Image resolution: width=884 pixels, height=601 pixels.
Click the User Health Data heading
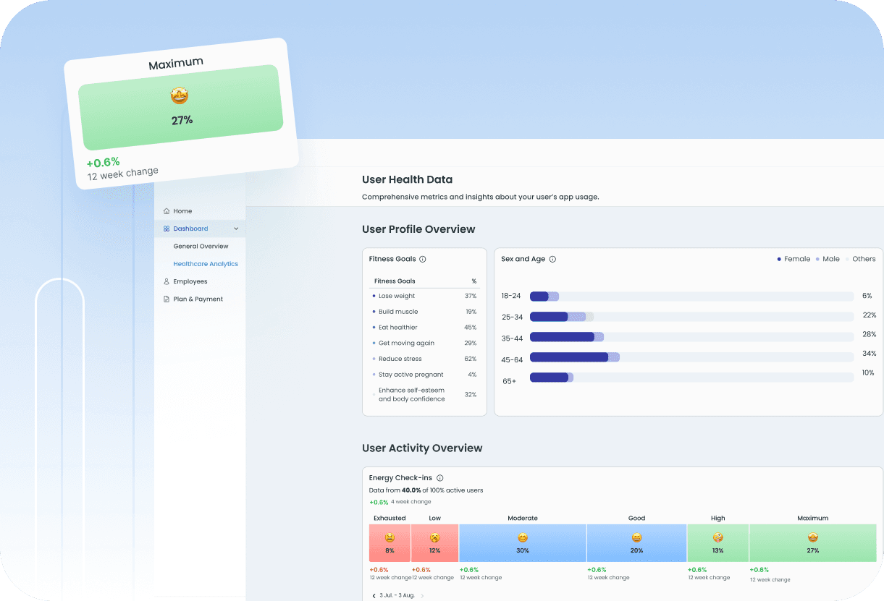pyautogui.click(x=407, y=179)
